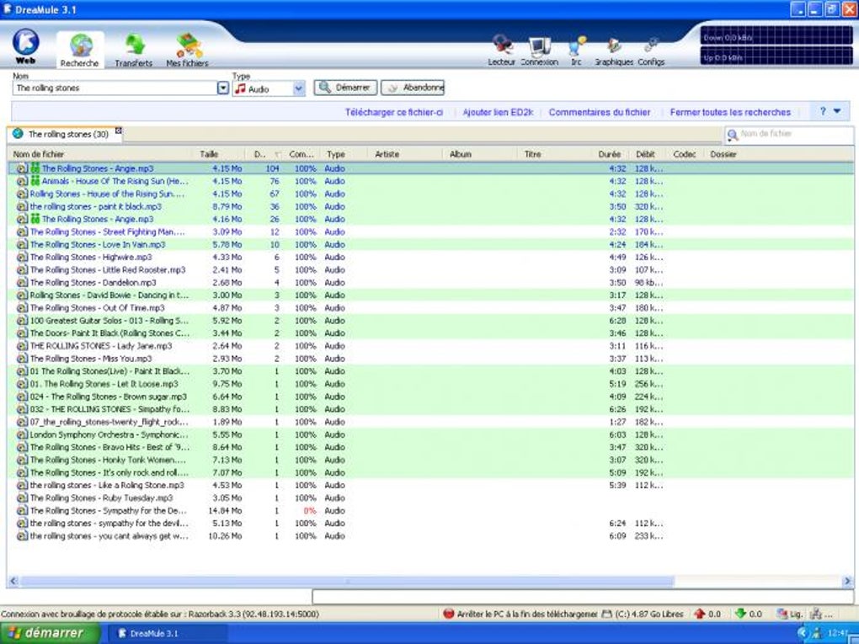Viewport: 859px width, 644px height.
Task: Sort by the D.. sources column header
Action: (x=265, y=154)
